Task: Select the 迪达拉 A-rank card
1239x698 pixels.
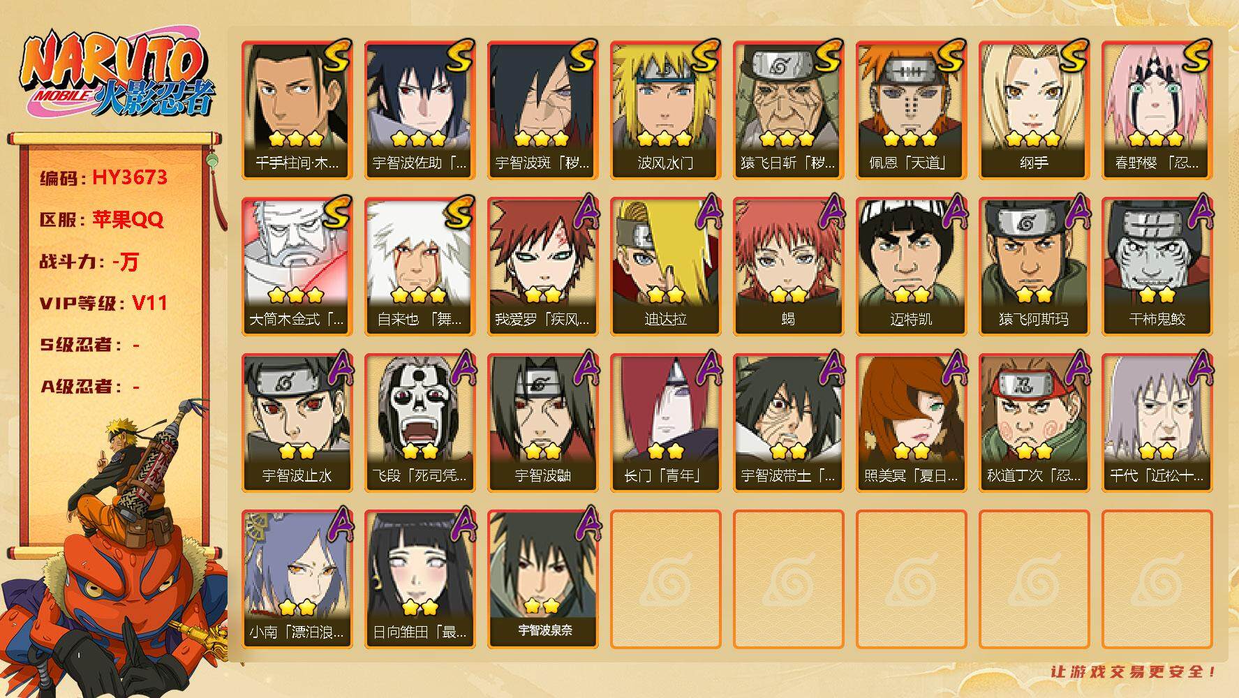Action: 665,267
